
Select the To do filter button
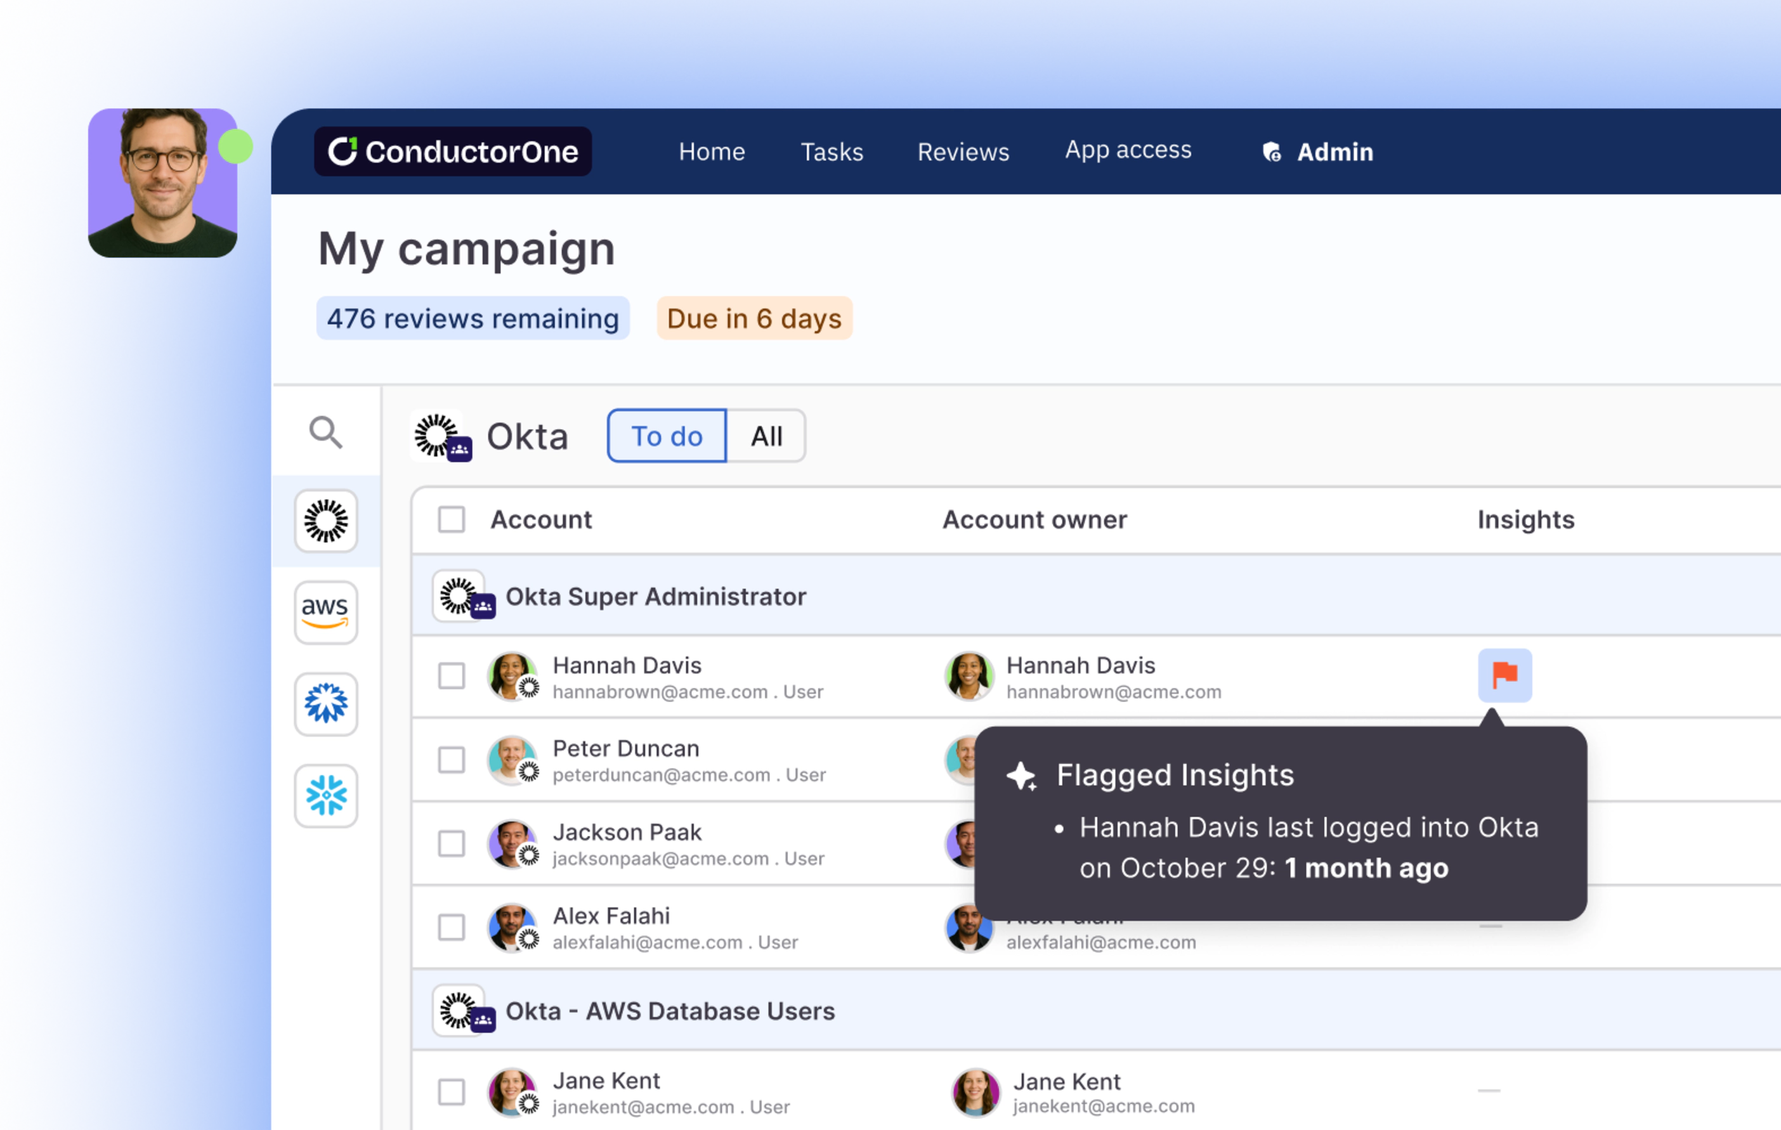667,436
